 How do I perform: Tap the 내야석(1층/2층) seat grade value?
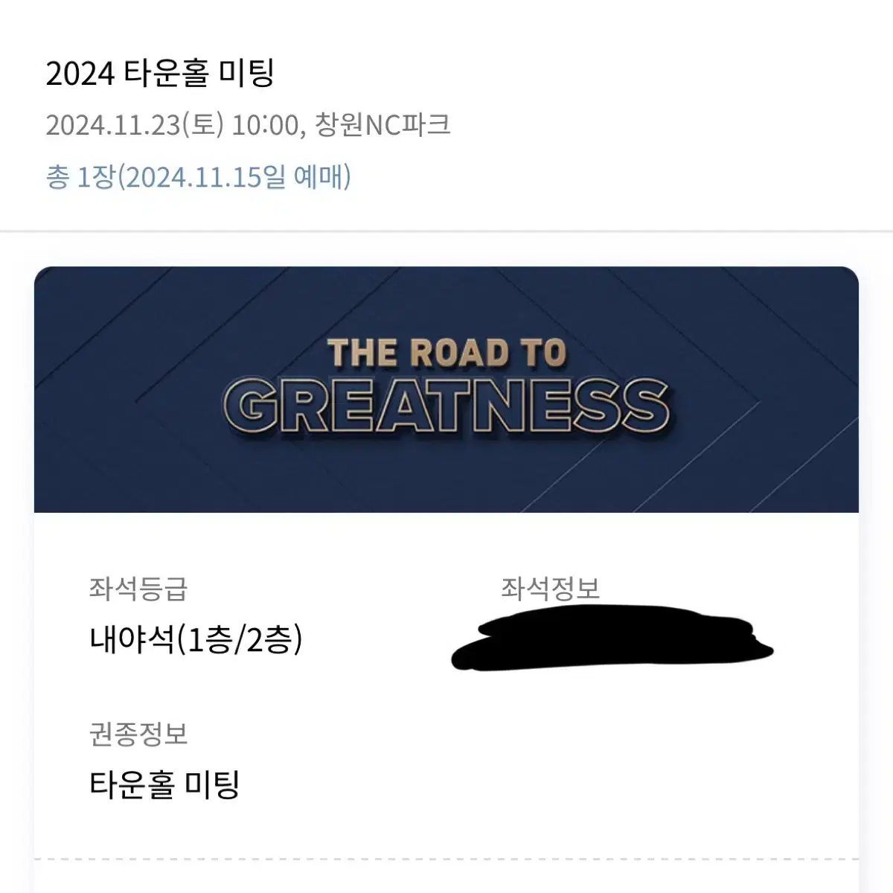coord(196,639)
